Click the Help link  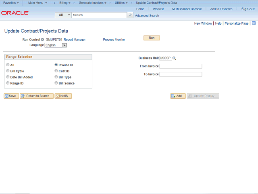[x=218, y=23]
